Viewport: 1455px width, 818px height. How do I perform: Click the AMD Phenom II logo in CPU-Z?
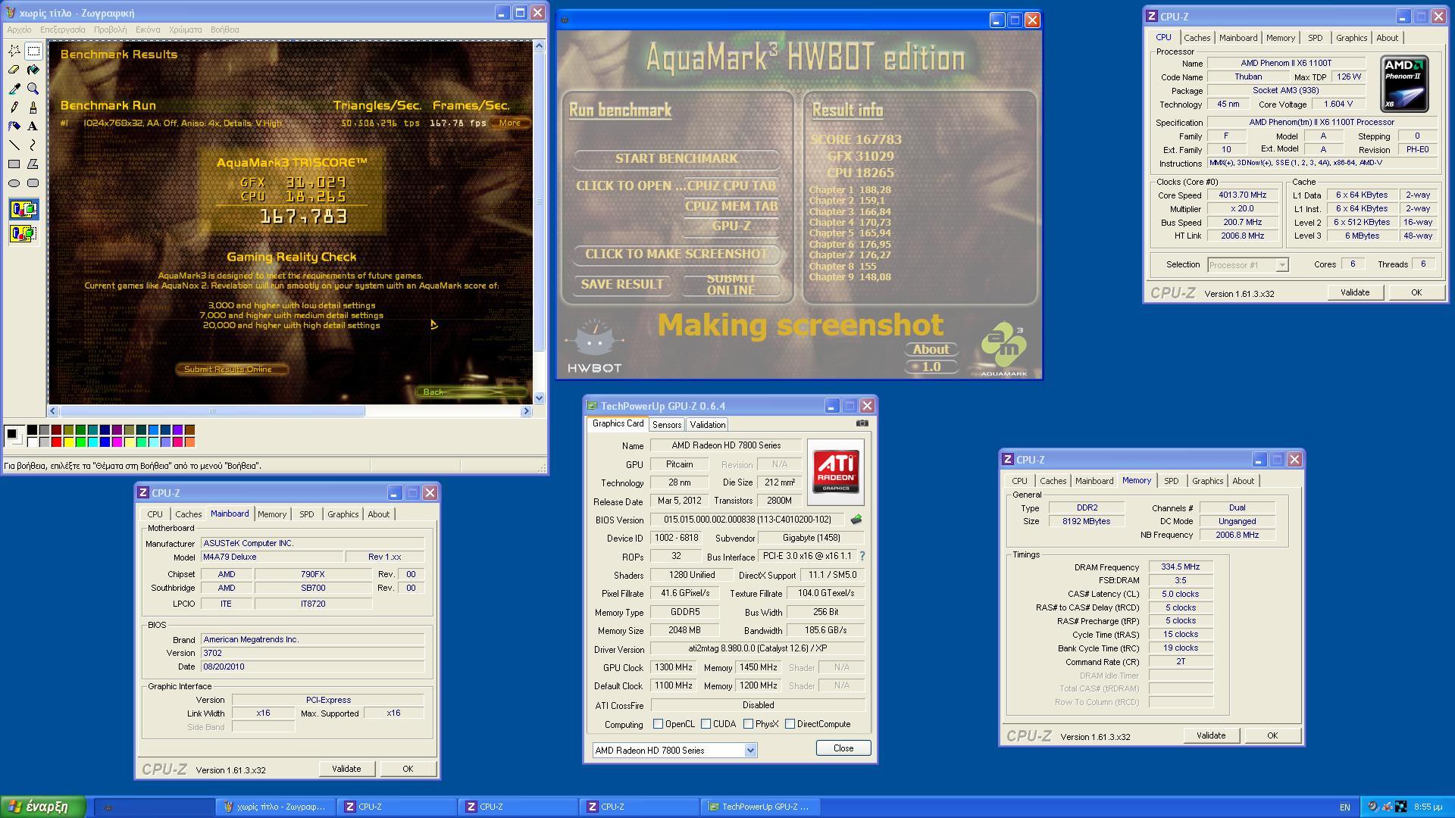[x=1403, y=83]
